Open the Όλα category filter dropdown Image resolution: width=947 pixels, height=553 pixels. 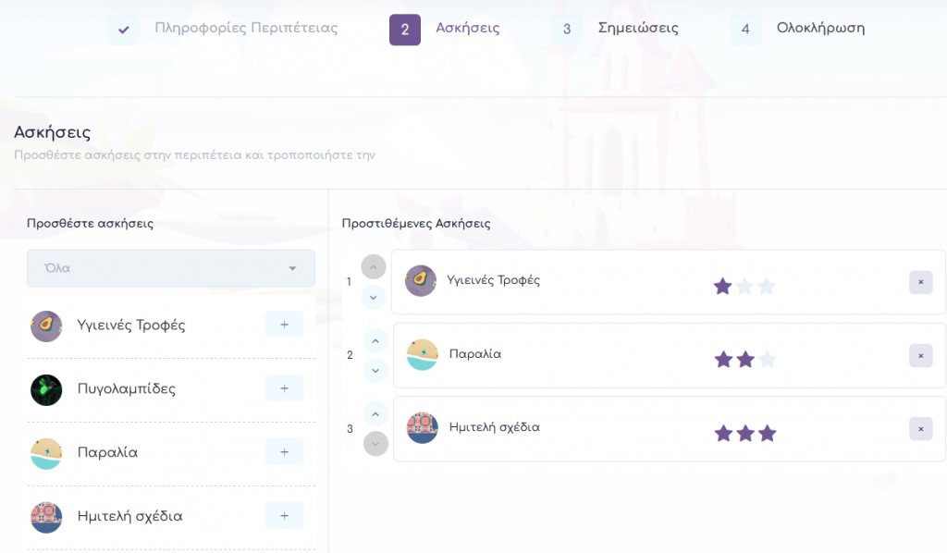(171, 268)
